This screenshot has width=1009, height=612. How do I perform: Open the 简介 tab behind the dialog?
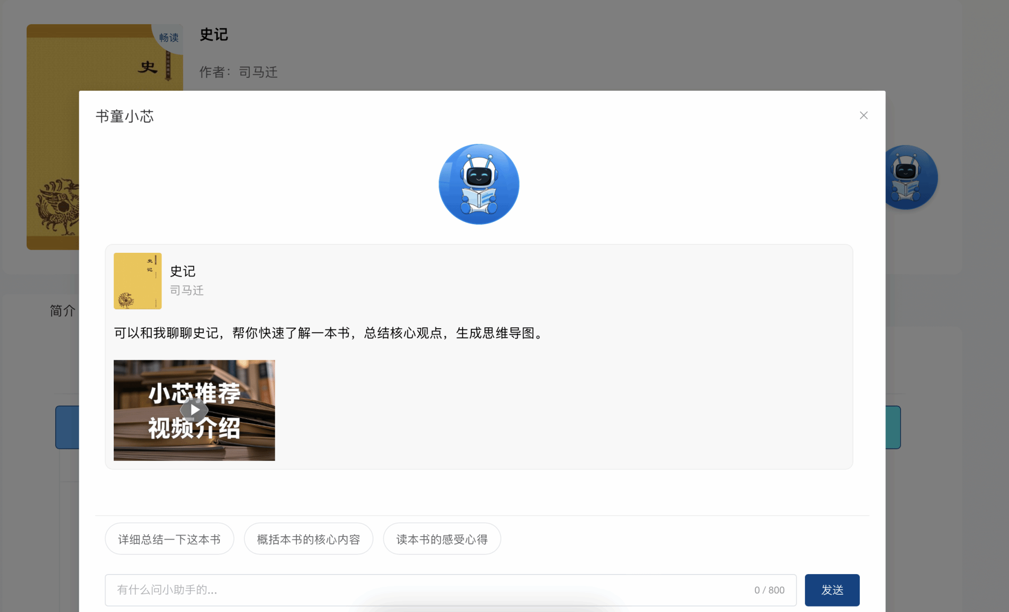click(62, 310)
